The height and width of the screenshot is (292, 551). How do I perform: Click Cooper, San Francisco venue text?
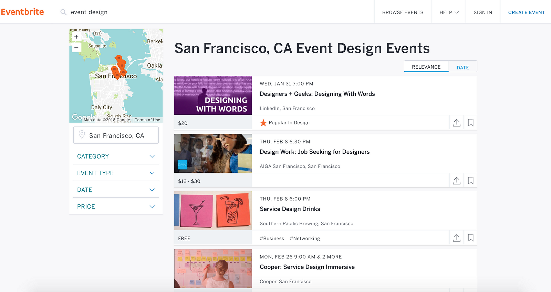click(x=285, y=281)
